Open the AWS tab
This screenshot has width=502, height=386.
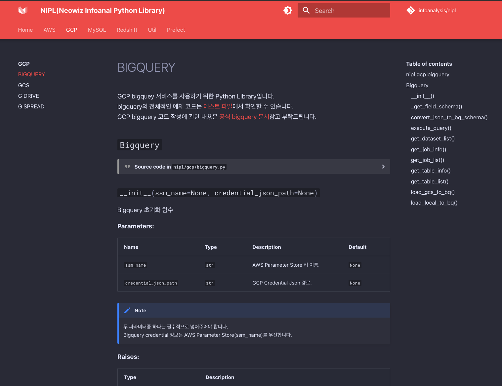pos(50,30)
